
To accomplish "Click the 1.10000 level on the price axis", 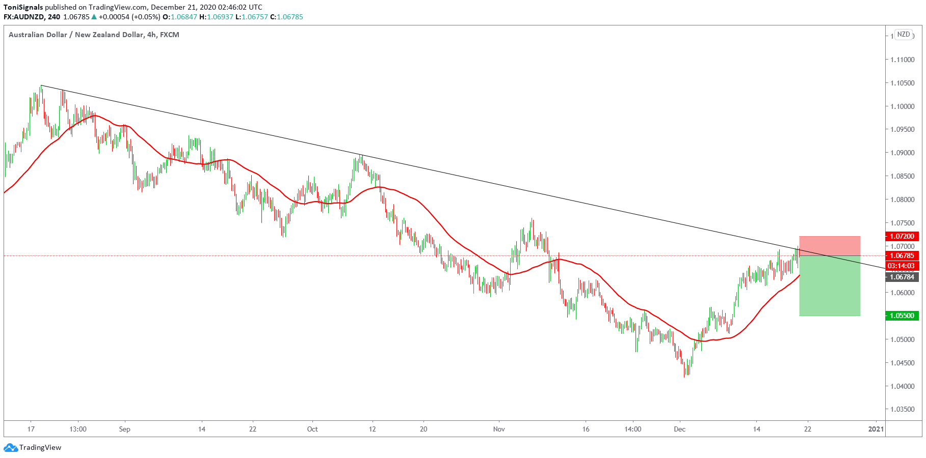I will (902, 106).
